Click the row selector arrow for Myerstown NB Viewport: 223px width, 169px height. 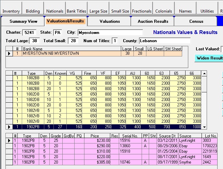[x=10, y=53]
